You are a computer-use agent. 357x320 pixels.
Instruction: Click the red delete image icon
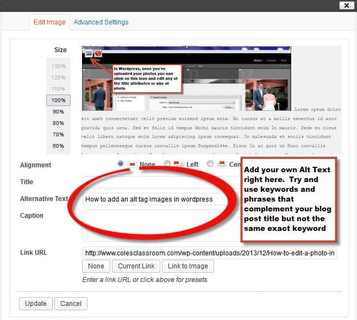click(98, 53)
